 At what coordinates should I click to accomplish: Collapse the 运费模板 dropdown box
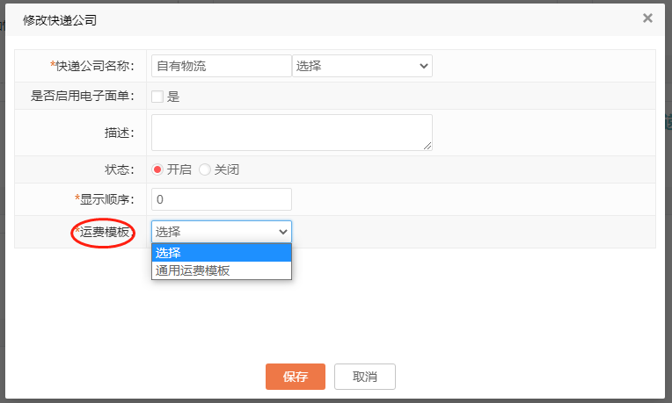(x=221, y=232)
